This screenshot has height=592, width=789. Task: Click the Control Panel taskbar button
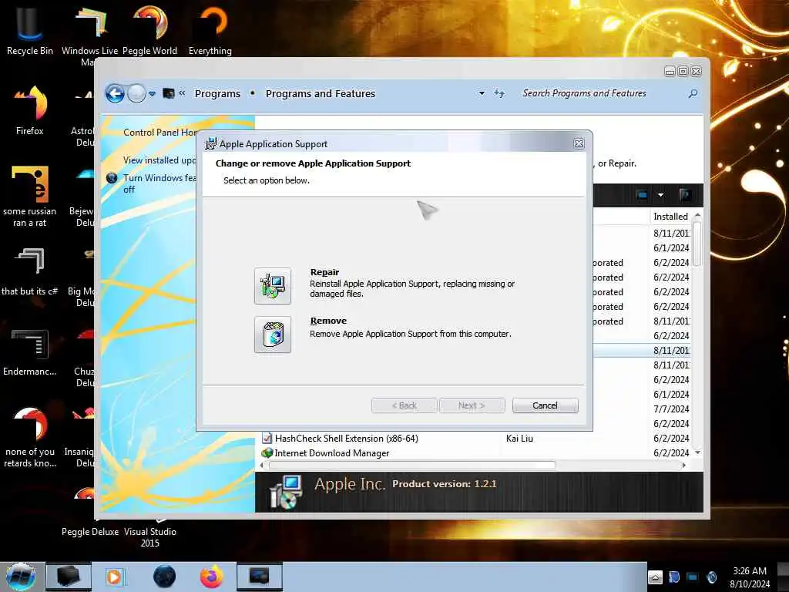point(260,577)
